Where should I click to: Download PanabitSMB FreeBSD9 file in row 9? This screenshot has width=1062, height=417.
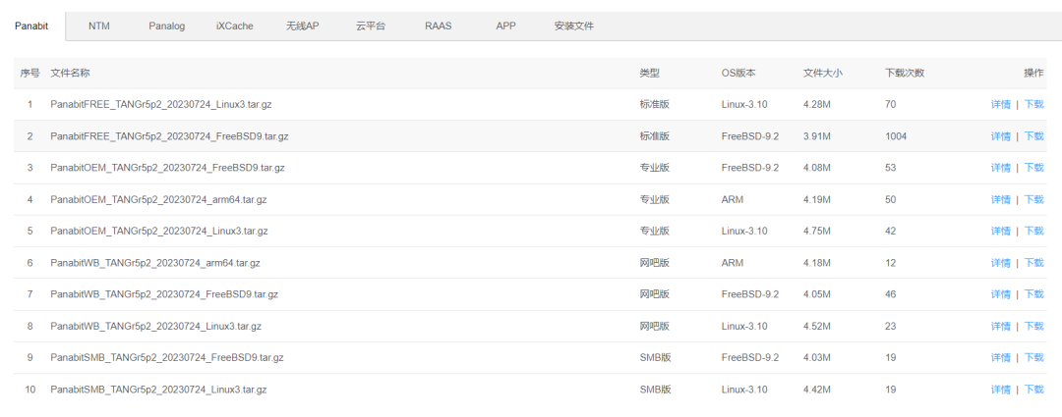pyautogui.click(x=1033, y=358)
